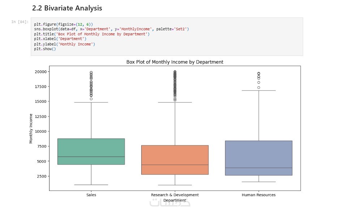The height and width of the screenshot is (211, 340).
Task: Click the plt.title code line
Action: coord(91,34)
